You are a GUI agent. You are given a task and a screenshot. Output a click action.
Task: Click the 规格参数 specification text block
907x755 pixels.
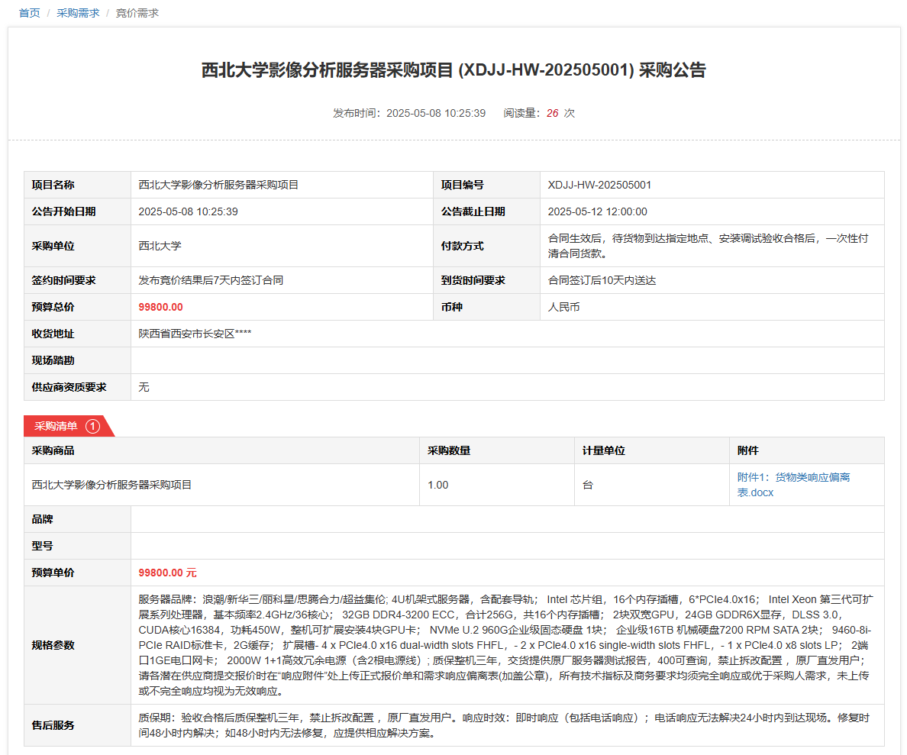(504, 645)
